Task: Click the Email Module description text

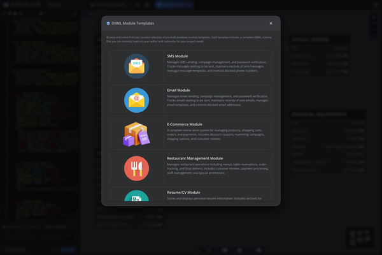Action: (x=218, y=101)
